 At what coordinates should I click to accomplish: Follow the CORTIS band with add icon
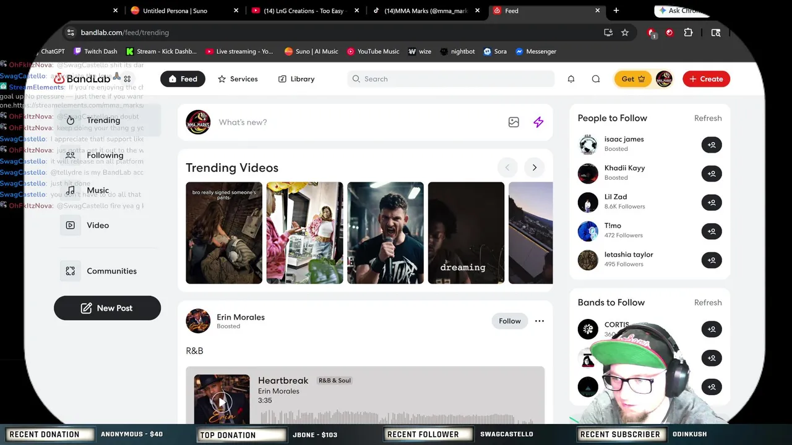coord(712,329)
